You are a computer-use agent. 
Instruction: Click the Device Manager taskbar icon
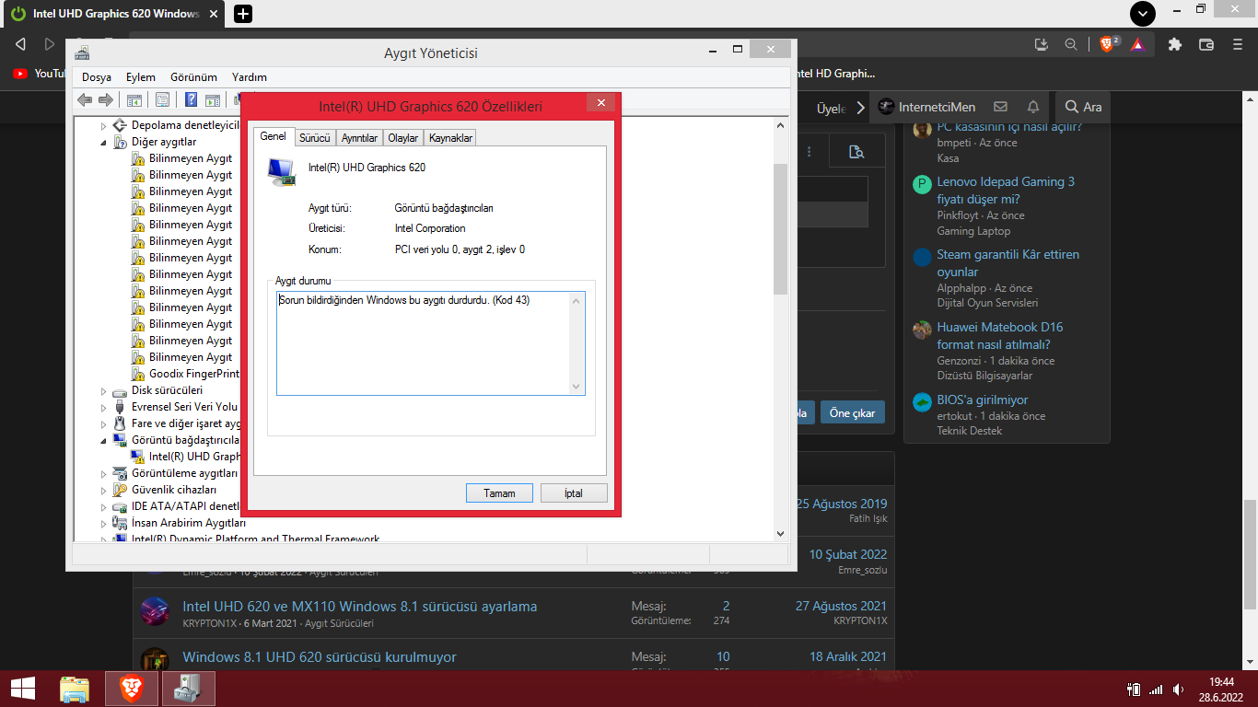pyautogui.click(x=188, y=689)
